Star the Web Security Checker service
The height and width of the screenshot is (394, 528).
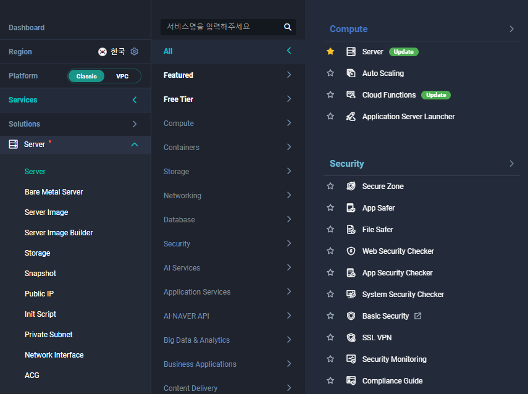tap(330, 251)
